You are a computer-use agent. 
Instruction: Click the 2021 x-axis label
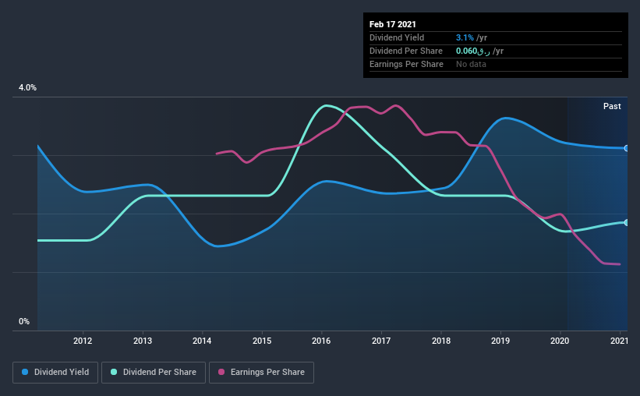(x=619, y=341)
